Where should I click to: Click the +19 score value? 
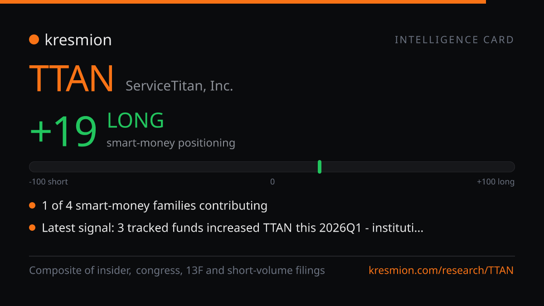click(x=63, y=132)
